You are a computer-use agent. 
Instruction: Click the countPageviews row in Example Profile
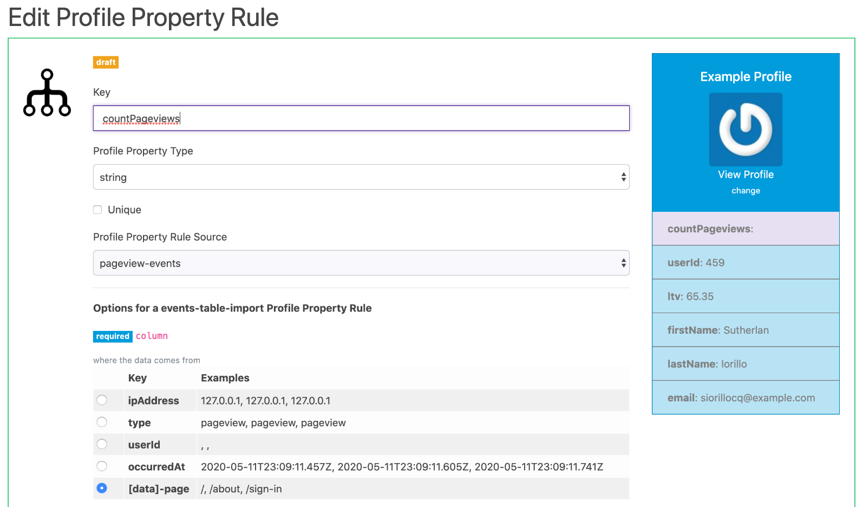point(746,229)
